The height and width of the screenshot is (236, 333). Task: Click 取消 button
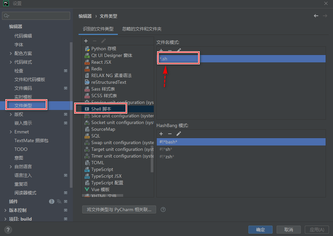click(x=289, y=230)
